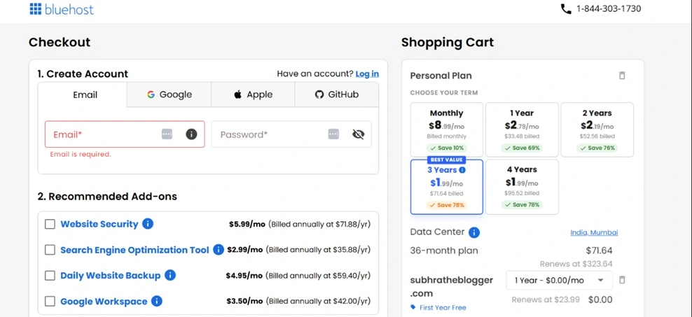The image size is (692, 317).
Task: Switch to the GitHub sign-up tab
Action: tap(336, 94)
